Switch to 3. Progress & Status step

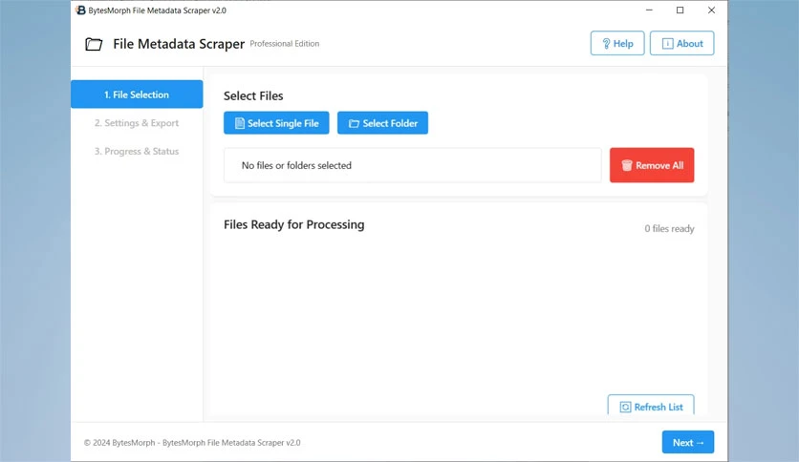(137, 151)
